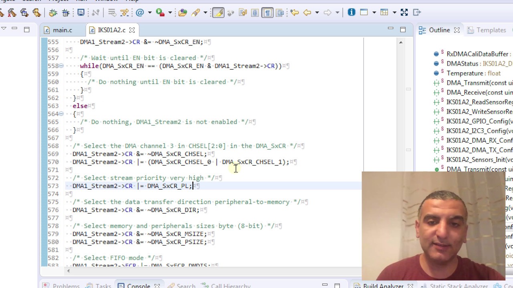The width and height of the screenshot is (513, 288).
Task: Toggle Show Whitespace Characters pilcrow button
Action: [267, 13]
